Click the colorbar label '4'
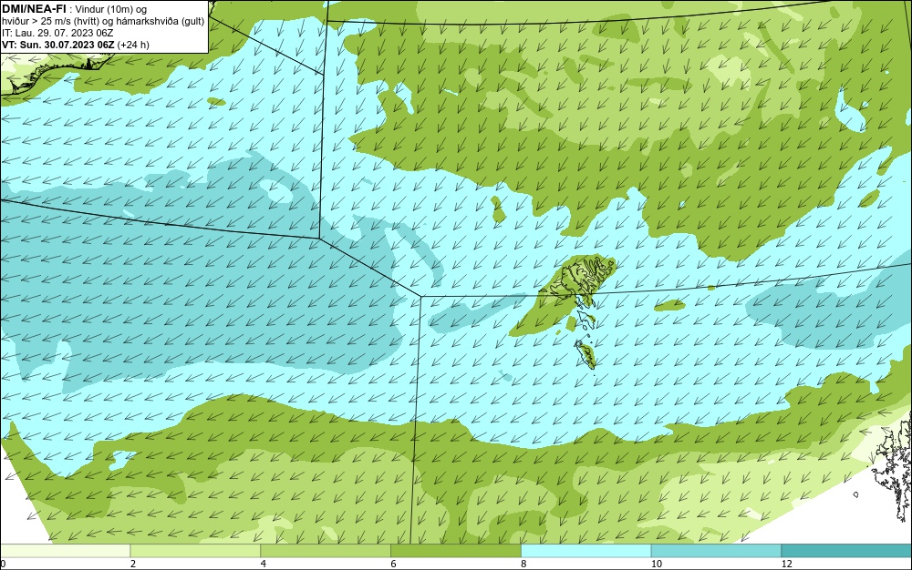 (x=263, y=564)
